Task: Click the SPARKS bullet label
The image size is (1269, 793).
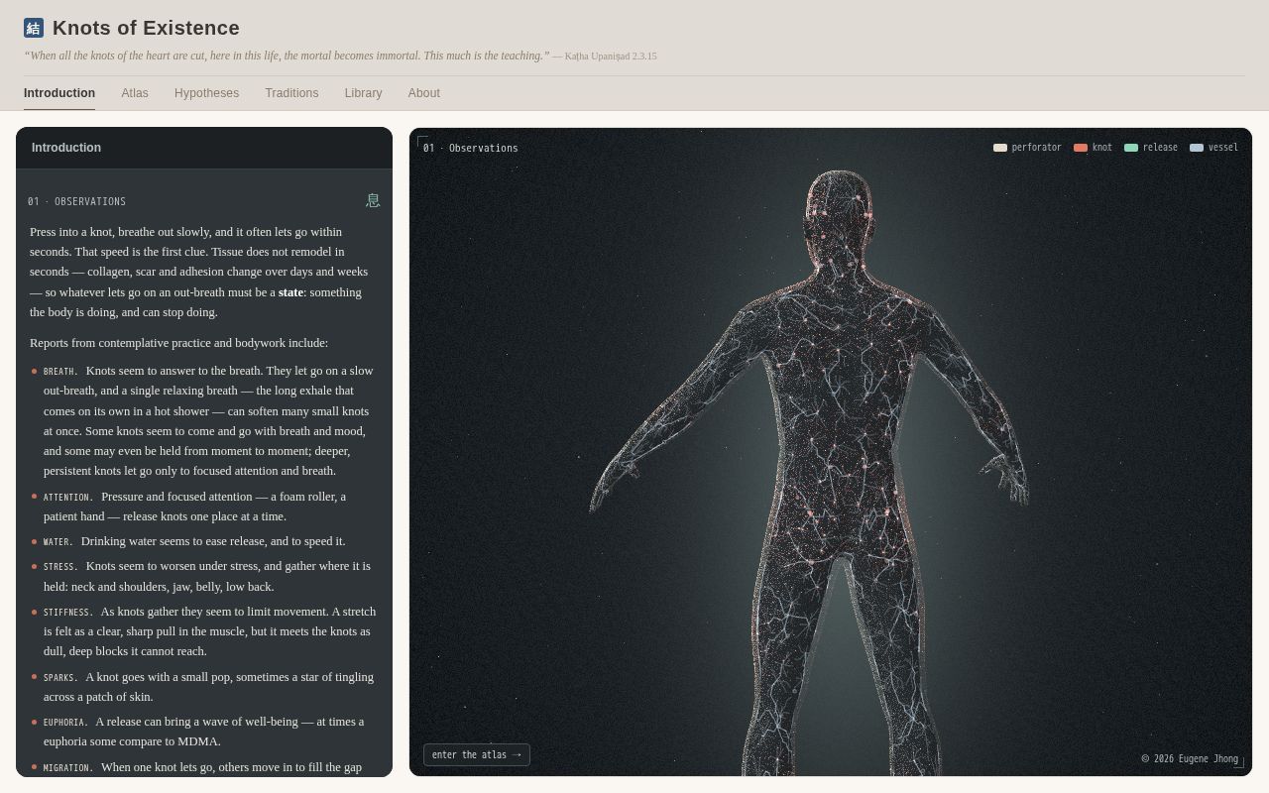Action: pos(60,678)
